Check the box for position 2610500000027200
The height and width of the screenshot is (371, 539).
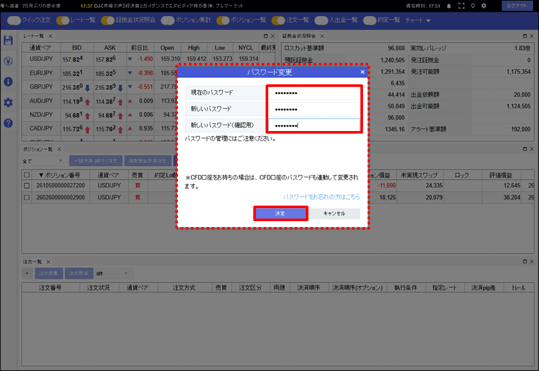[27, 185]
